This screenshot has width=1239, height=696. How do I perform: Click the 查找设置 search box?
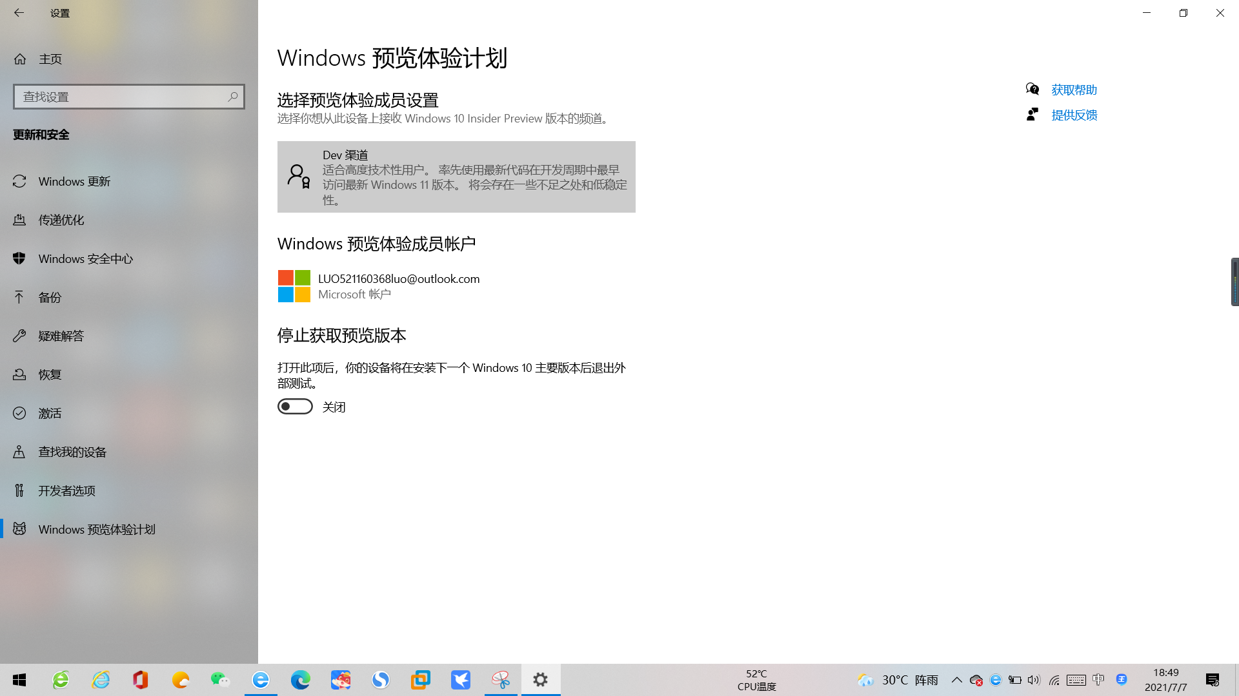point(129,97)
